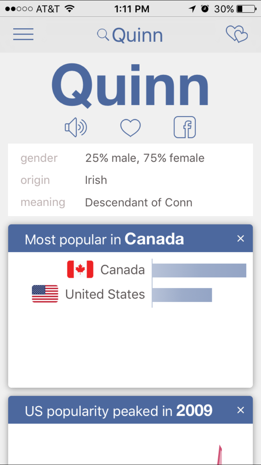261x465 pixels.
Task: Open the hamburger menu
Action: (23, 35)
